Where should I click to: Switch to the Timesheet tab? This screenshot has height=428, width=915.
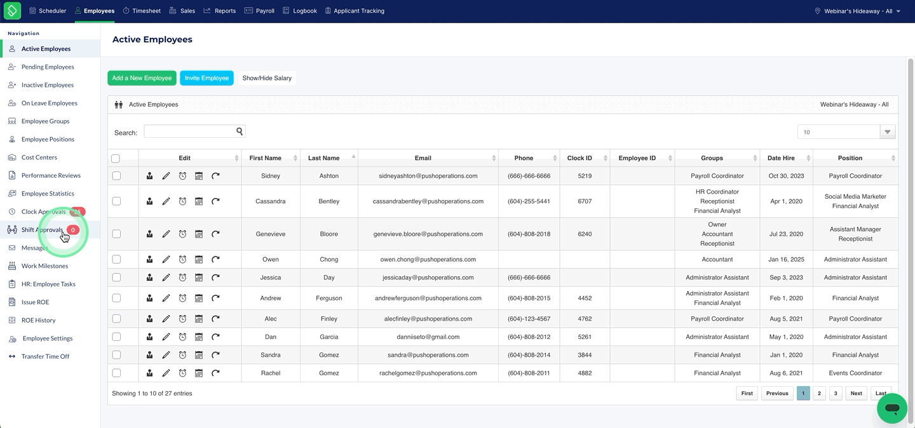pyautogui.click(x=142, y=11)
